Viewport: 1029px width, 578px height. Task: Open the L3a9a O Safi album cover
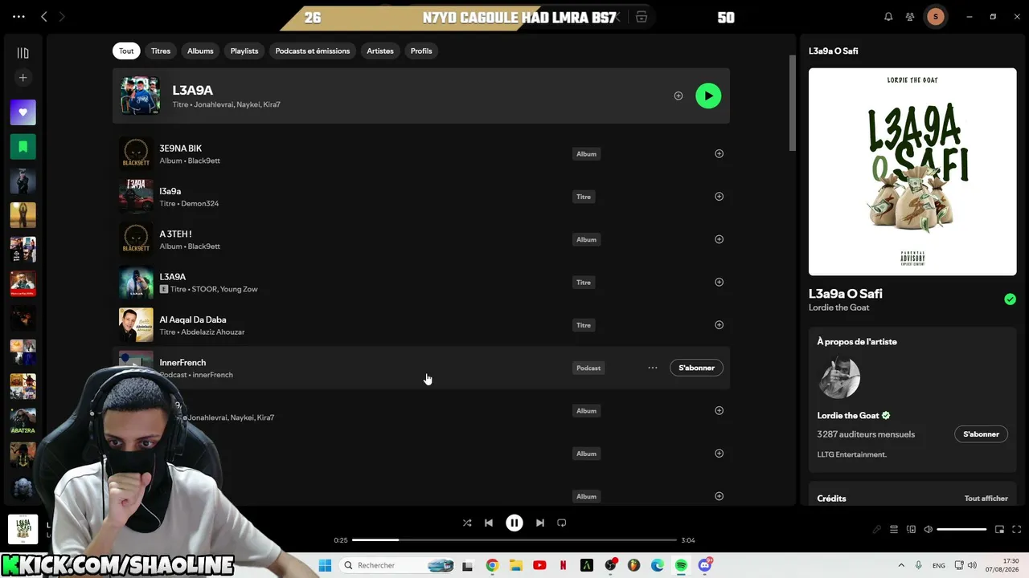912,172
